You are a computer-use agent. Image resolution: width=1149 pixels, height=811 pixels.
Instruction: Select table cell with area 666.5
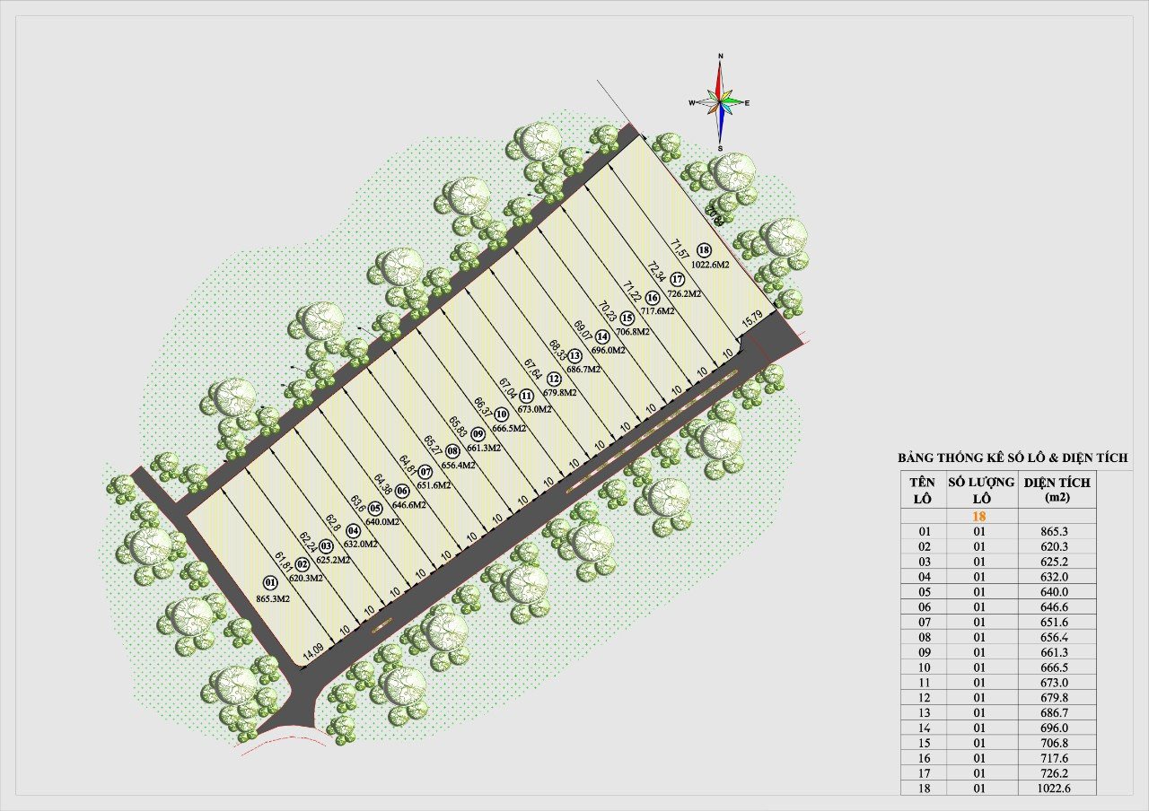click(1057, 668)
